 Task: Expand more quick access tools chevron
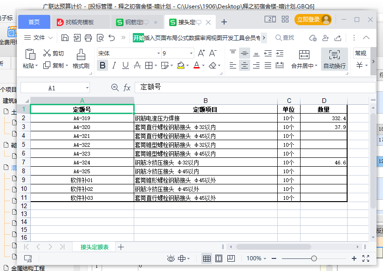pyautogui.click(x=123, y=38)
